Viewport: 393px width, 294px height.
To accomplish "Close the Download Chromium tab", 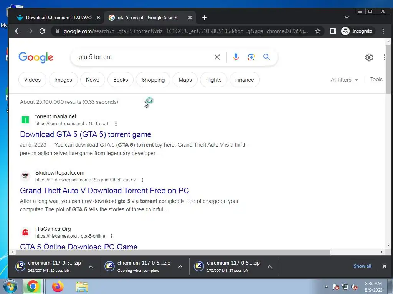I will point(98,18).
